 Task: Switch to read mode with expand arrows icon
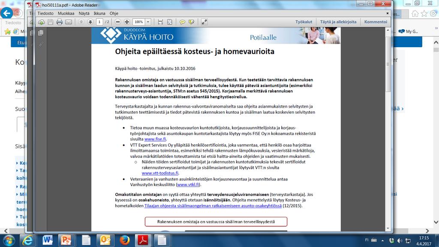204,22
